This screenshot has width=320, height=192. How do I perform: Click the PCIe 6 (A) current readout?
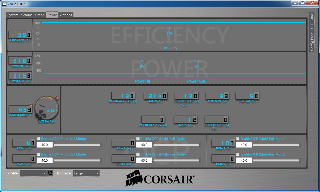[x=223, y=158]
